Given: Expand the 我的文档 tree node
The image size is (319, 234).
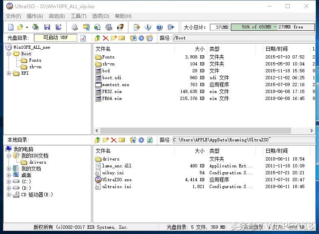Looking at the screenshot, I should click(9, 169).
